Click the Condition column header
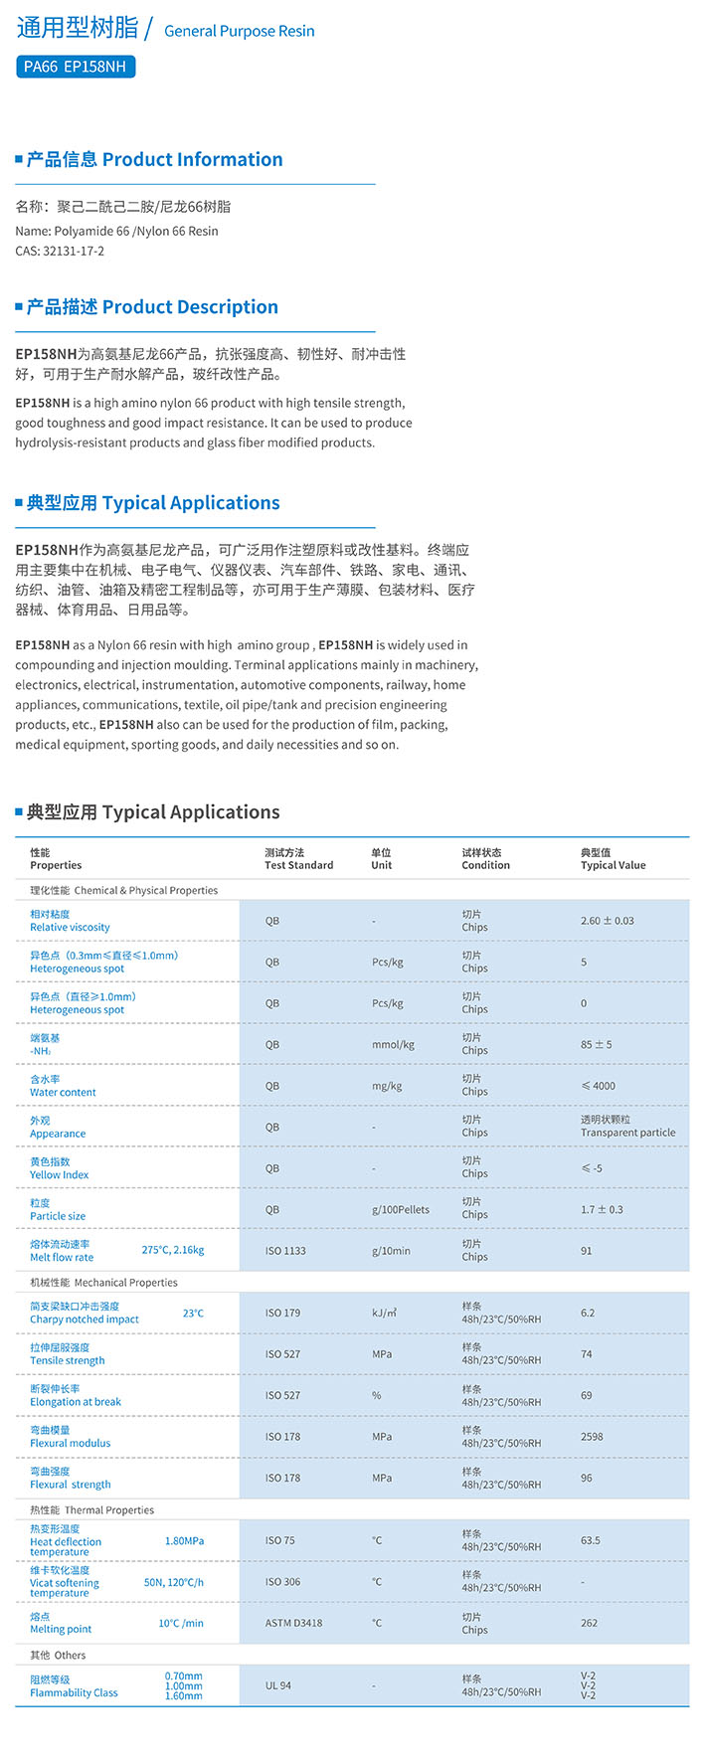 pos(485,865)
